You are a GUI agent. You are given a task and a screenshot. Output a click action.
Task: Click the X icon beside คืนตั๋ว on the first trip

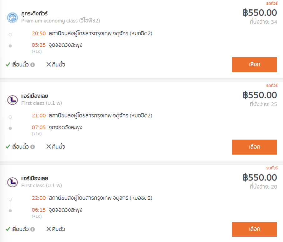point(49,64)
